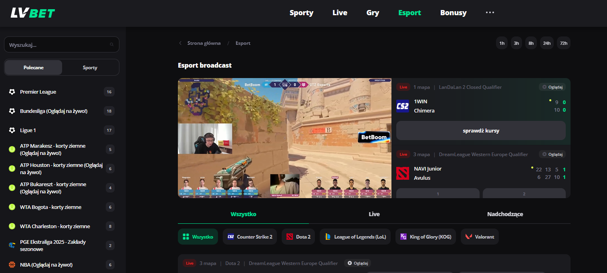607x273 pixels.
Task: Go to Strona główna breadcrumb
Action: click(x=204, y=43)
